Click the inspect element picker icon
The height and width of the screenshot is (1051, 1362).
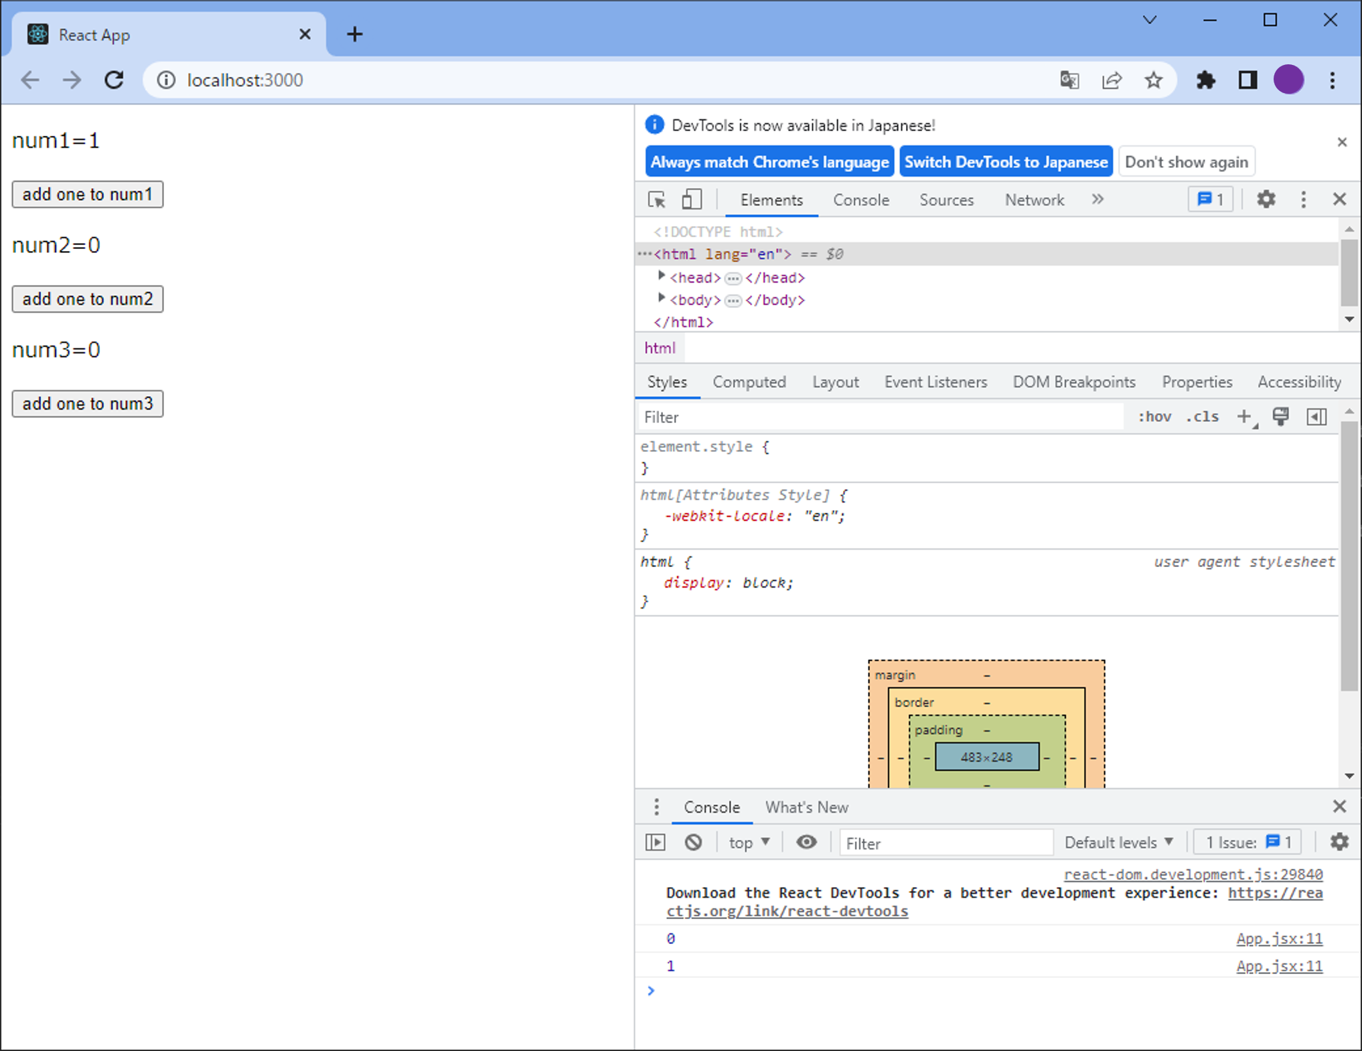click(x=656, y=199)
